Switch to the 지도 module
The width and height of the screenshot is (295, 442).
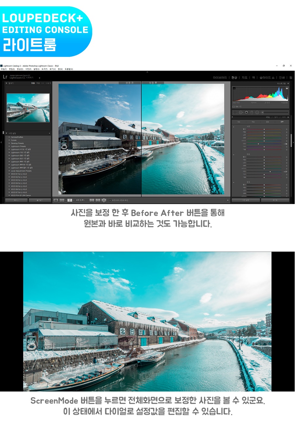[245, 78]
